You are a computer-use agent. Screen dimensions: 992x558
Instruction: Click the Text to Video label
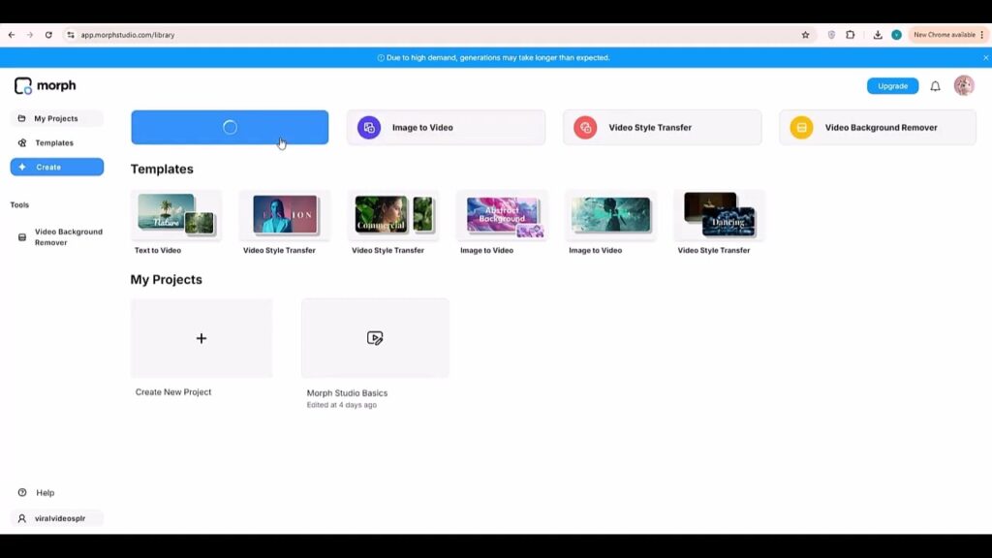158,251
